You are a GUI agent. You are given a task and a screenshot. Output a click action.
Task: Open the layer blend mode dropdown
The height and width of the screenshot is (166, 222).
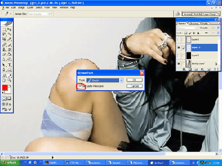click(196, 28)
